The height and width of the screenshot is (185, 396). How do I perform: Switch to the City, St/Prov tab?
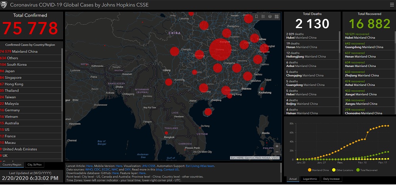(34, 164)
